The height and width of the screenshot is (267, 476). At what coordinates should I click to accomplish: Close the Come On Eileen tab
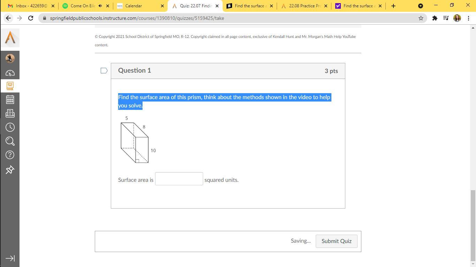(x=107, y=6)
